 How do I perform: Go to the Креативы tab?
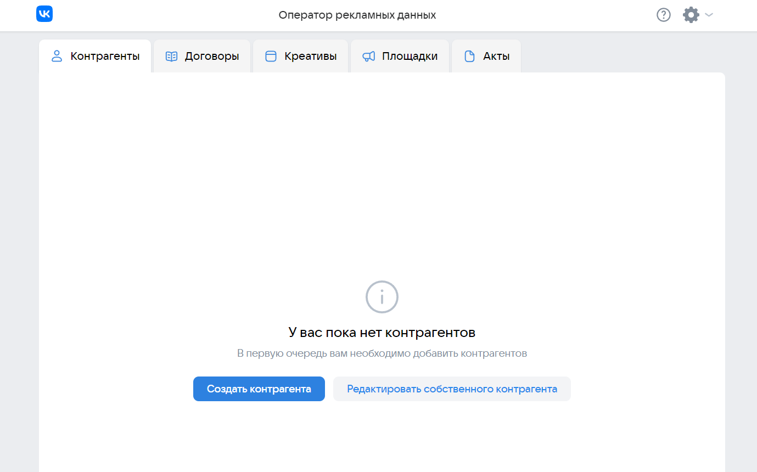tap(300, 56)
